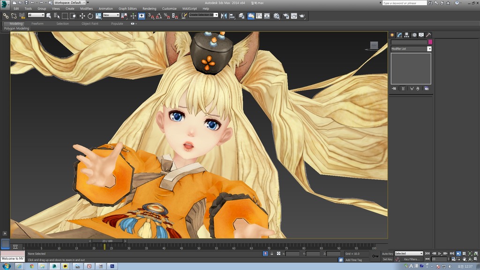Open Edit Named Selection Sets
The image size is (480, 270).
tap(184, 15)
